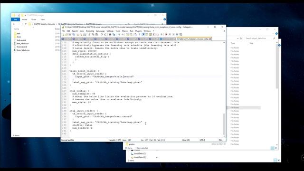Click the 'Search object_detection' search box
Image resolution: width=304 pixels, height=171 pixels.
tap(260, 38)
